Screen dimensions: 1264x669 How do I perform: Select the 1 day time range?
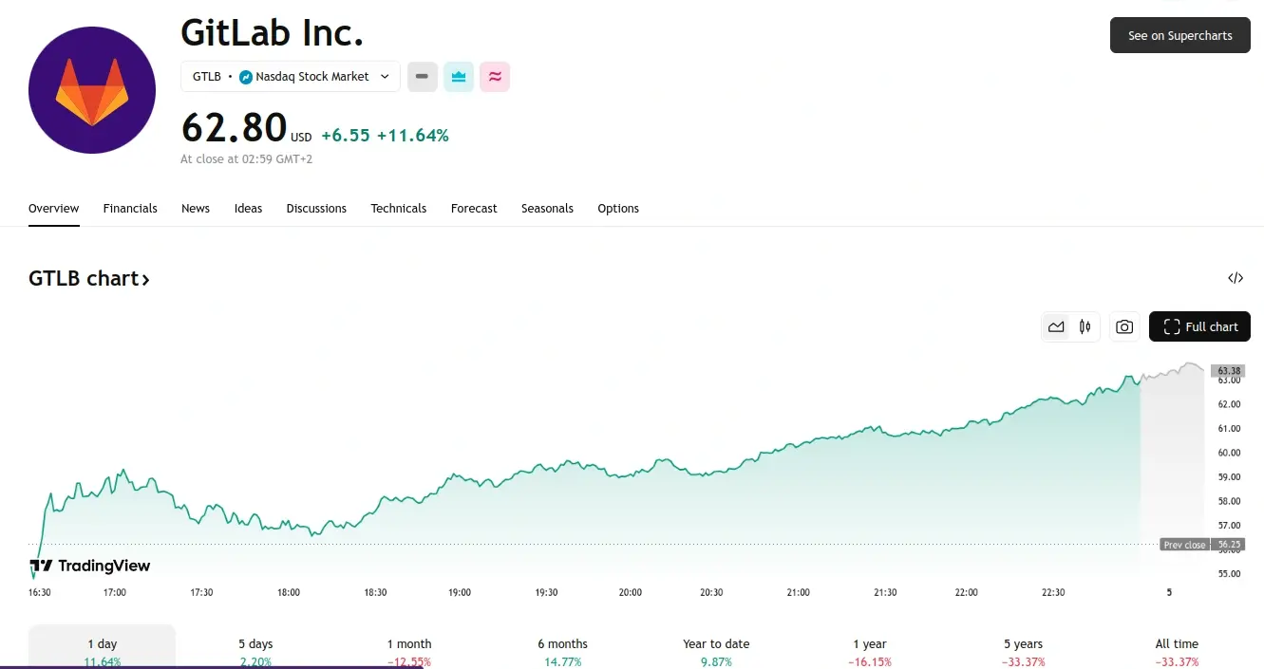pyautogui.click(x=102, y=650)
